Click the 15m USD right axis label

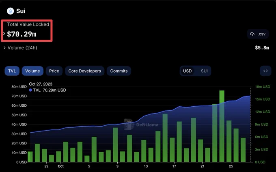[263, 99]
